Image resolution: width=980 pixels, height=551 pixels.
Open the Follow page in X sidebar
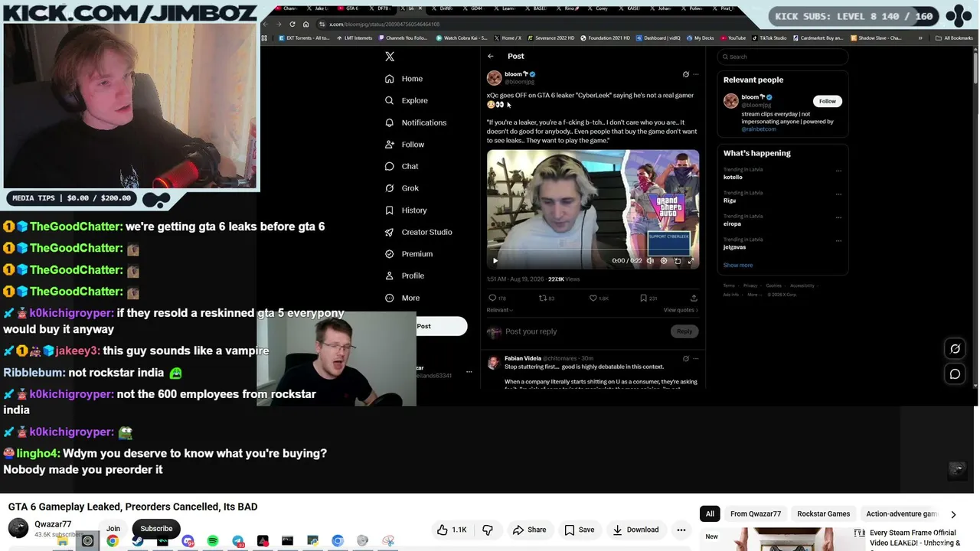tap(405, 145)
